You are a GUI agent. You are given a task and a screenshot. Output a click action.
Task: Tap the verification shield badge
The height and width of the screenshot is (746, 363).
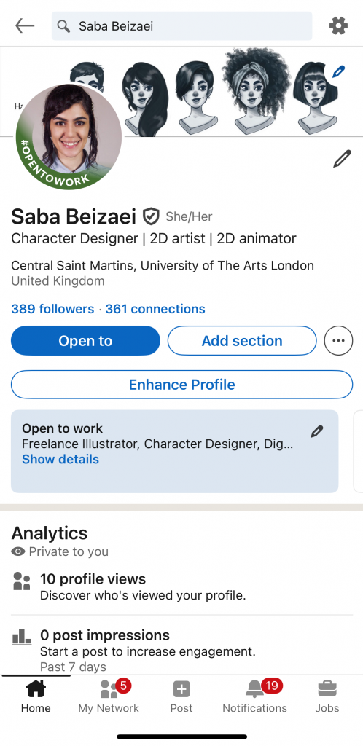tap(151, 216)
